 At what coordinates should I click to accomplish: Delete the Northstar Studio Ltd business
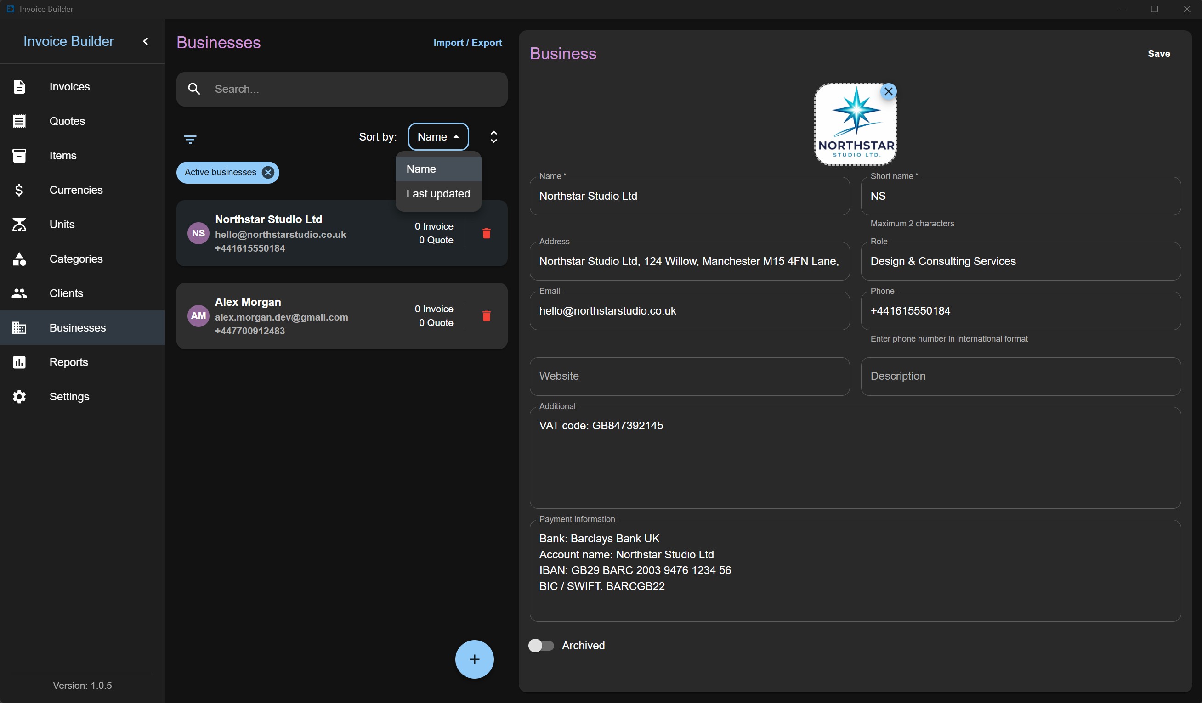click(486, 233)
